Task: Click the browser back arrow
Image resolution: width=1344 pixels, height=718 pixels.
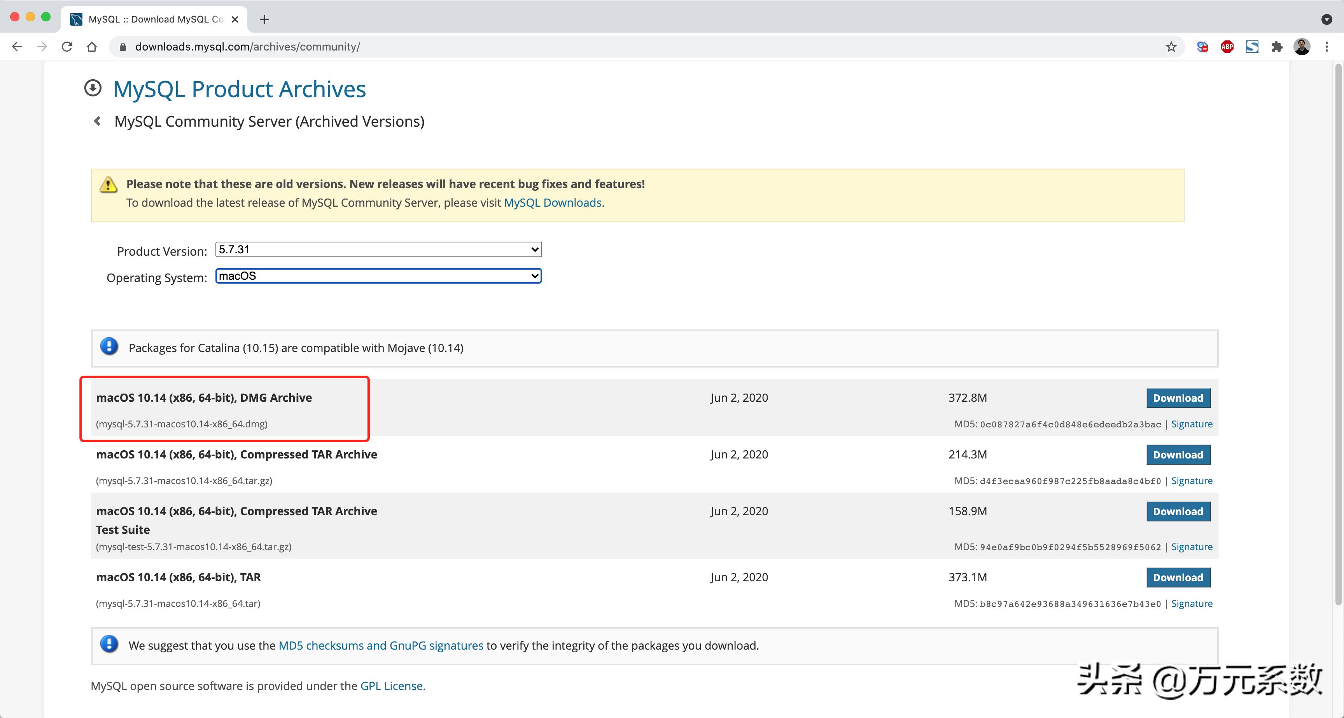Action: 17,47
